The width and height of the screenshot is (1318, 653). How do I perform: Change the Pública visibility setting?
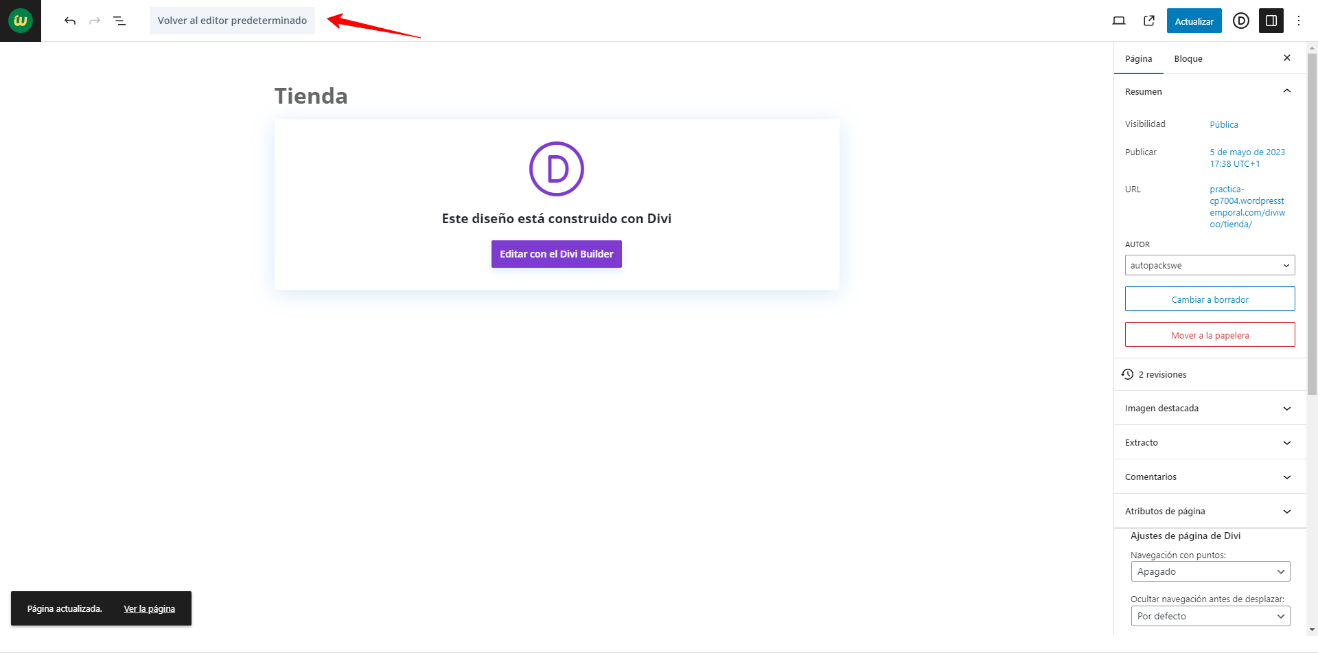(x=1224, y=125)
